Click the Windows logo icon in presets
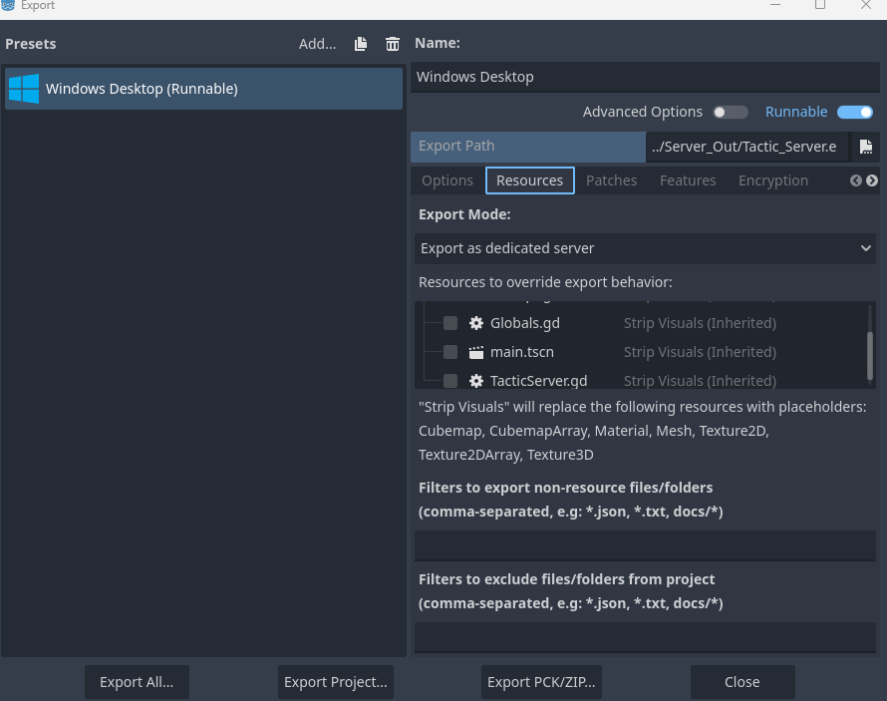This screenshot has width=887, height=701. click(x=24, y=89)
